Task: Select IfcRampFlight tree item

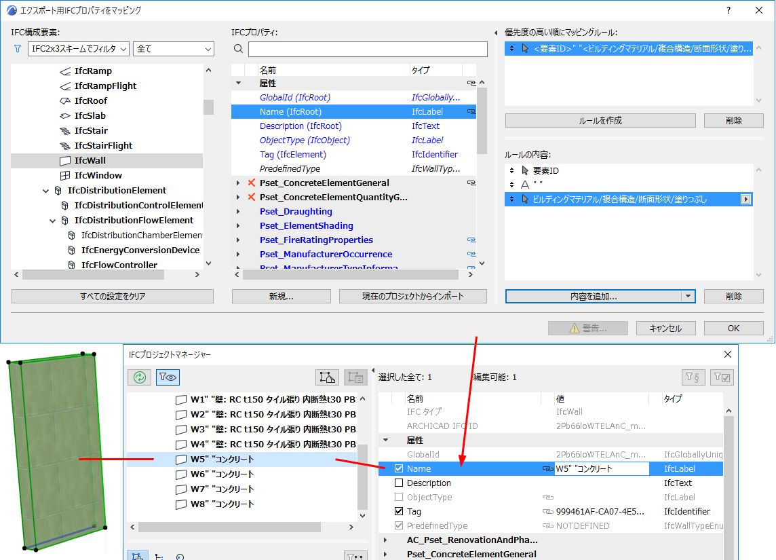Action: tap(105, 86)
